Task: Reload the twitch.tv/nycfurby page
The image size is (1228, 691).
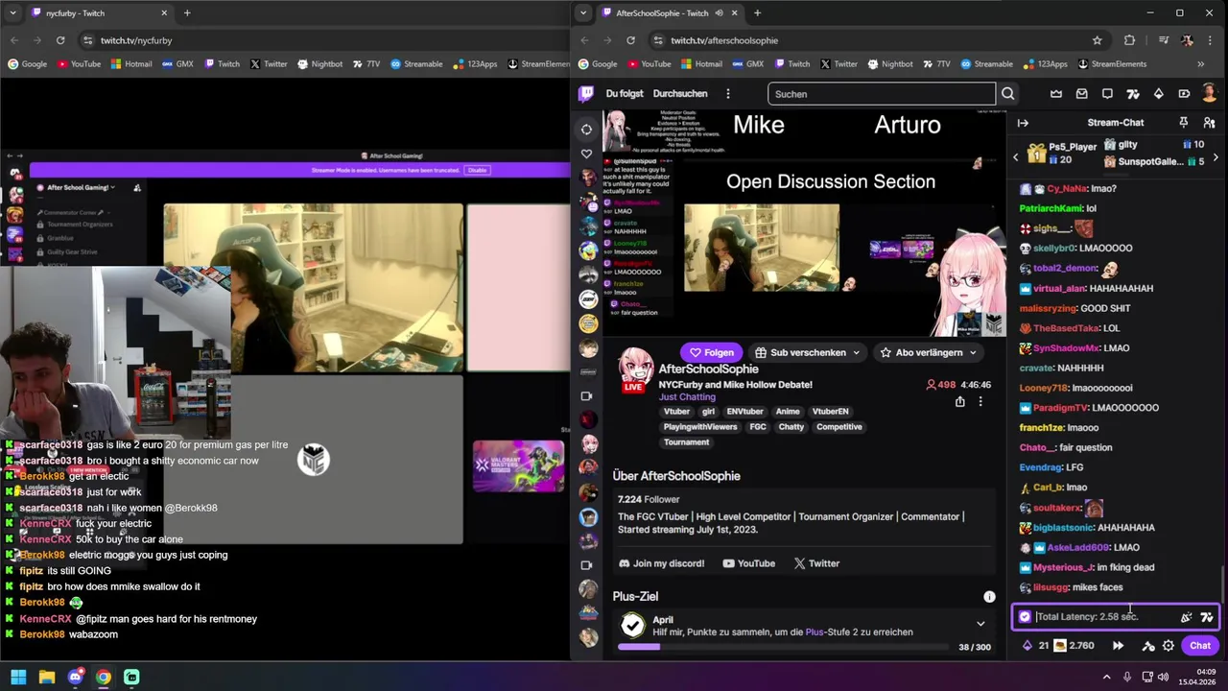Action: [60, 40]
